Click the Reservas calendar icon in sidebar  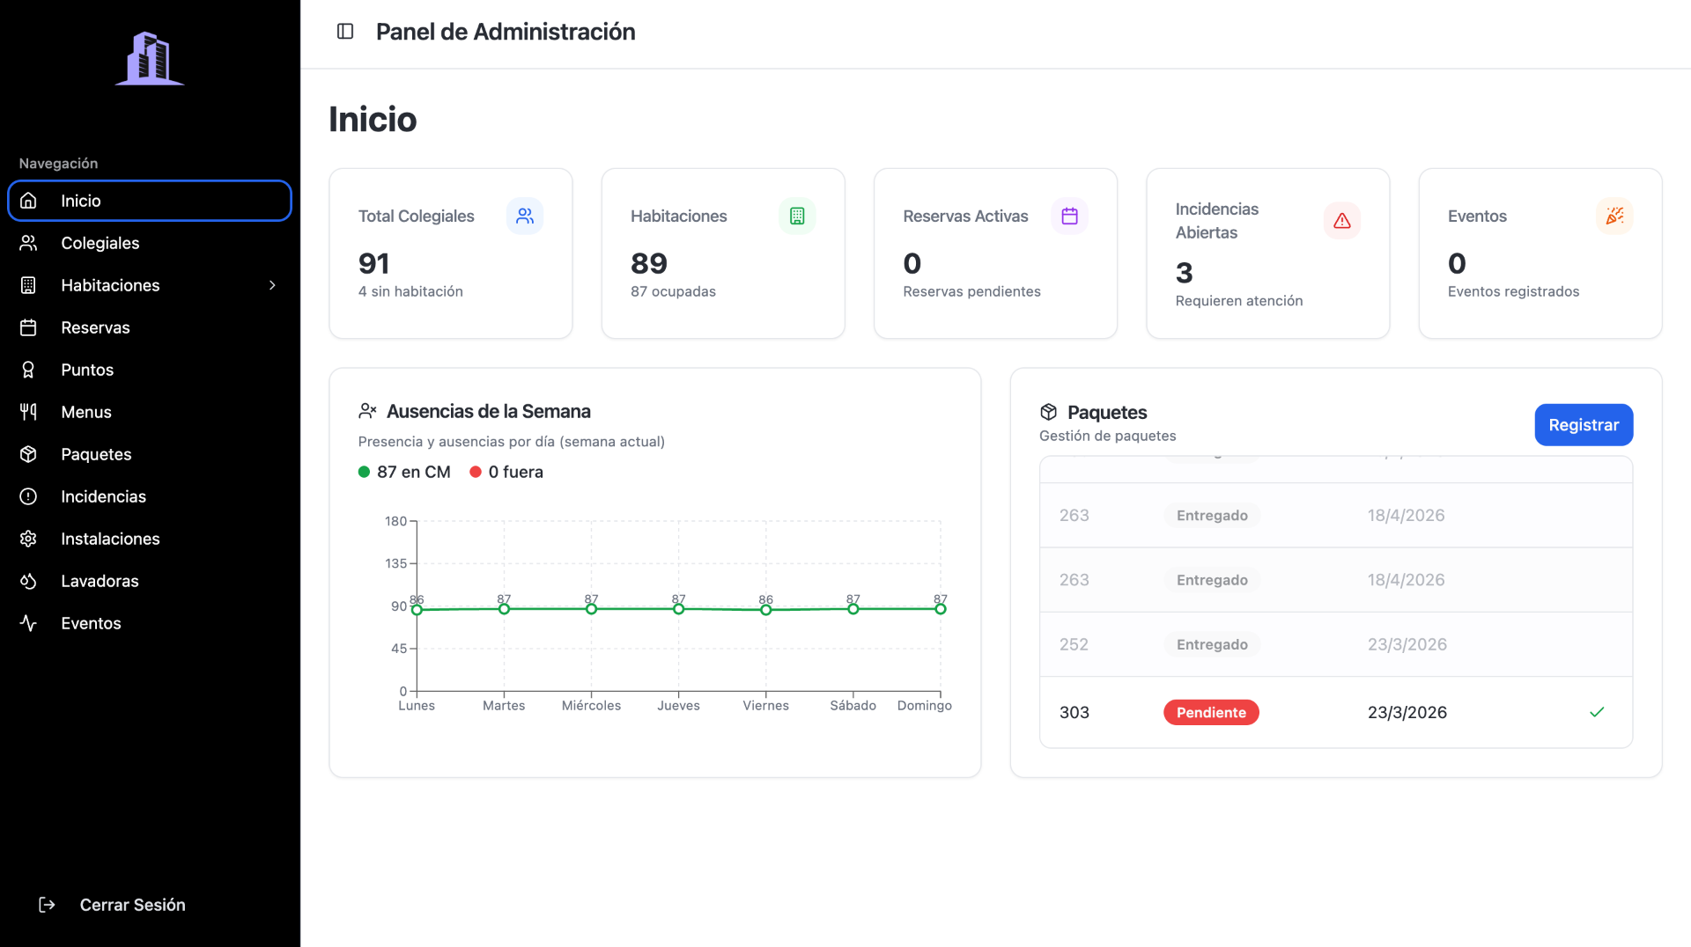(28, 327)
